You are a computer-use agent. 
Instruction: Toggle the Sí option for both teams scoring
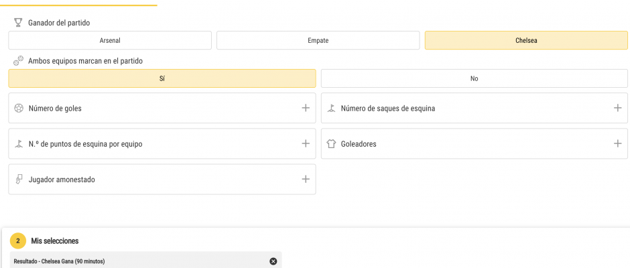(162, 78)
